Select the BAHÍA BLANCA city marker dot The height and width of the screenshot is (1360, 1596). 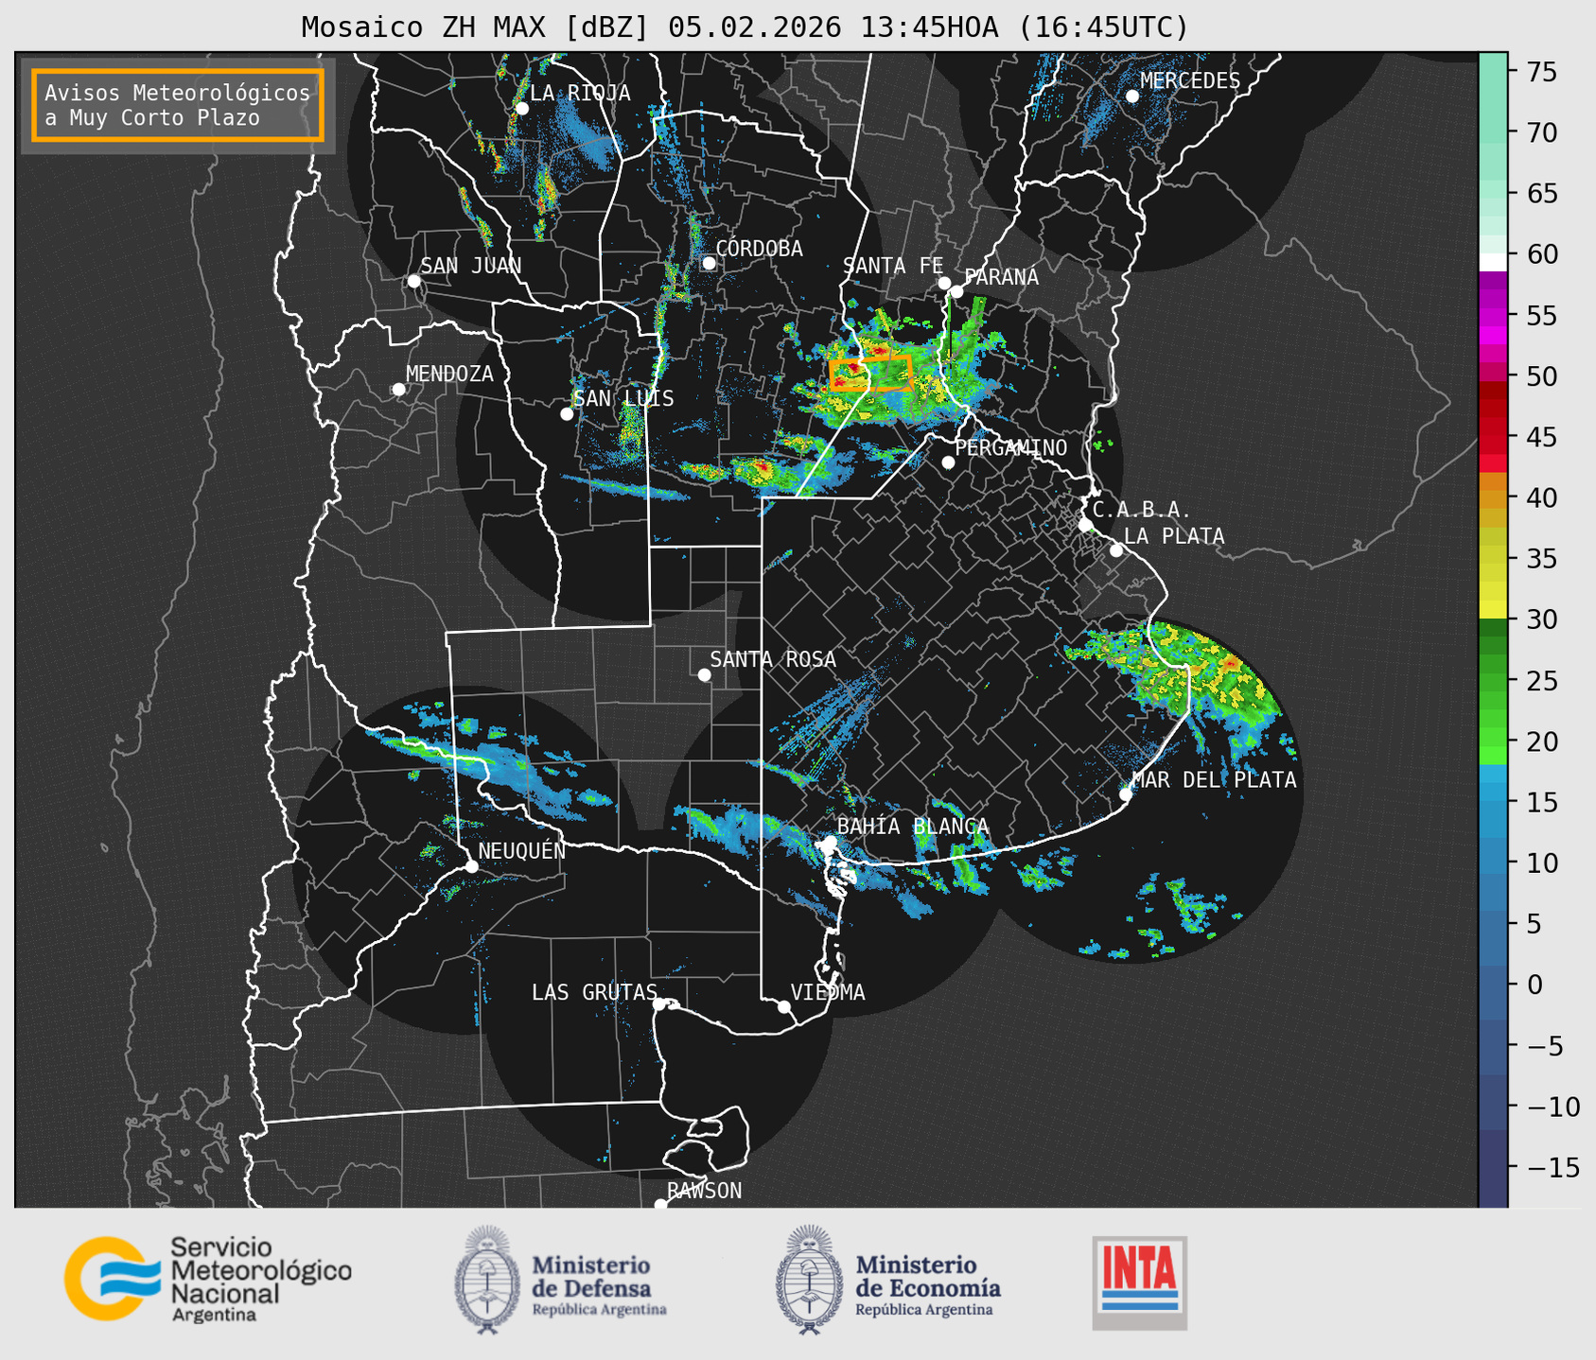pyautogui.click(x=830, y=842)
